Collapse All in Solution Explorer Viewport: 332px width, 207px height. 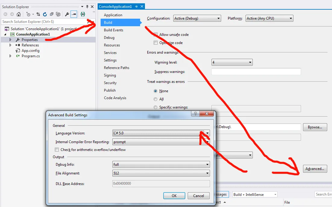[52, 14]
